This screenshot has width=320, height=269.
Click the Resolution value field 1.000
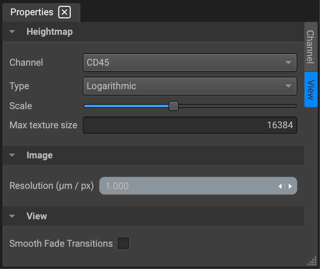point(198,186)
